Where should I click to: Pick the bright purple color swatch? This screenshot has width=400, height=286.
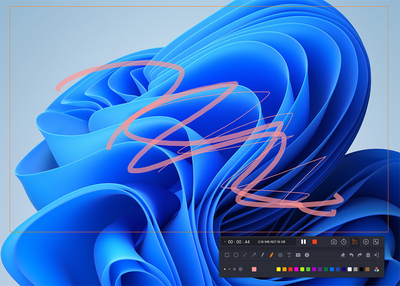click(x=314, y=269)
